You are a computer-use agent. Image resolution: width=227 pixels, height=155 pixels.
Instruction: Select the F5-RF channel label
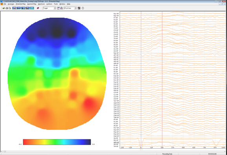click(x=116, y=65)
